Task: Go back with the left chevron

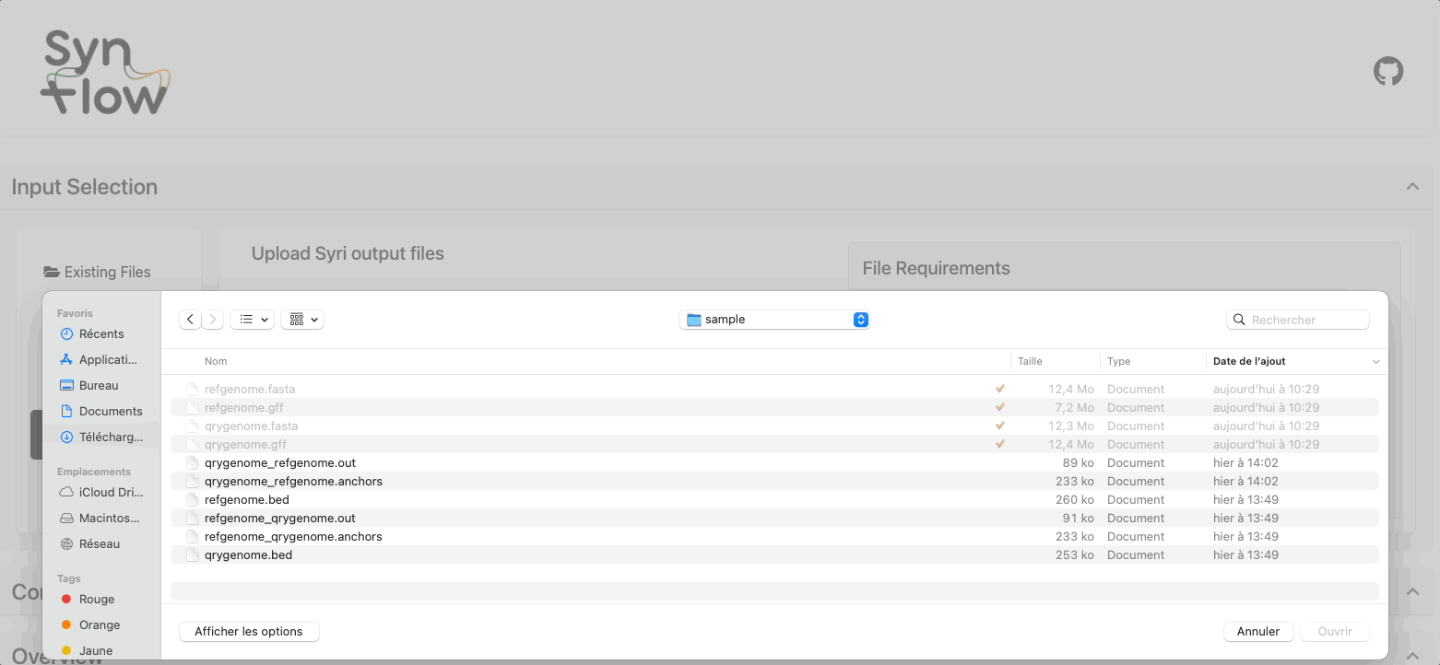Action: [x=190, y=320]
